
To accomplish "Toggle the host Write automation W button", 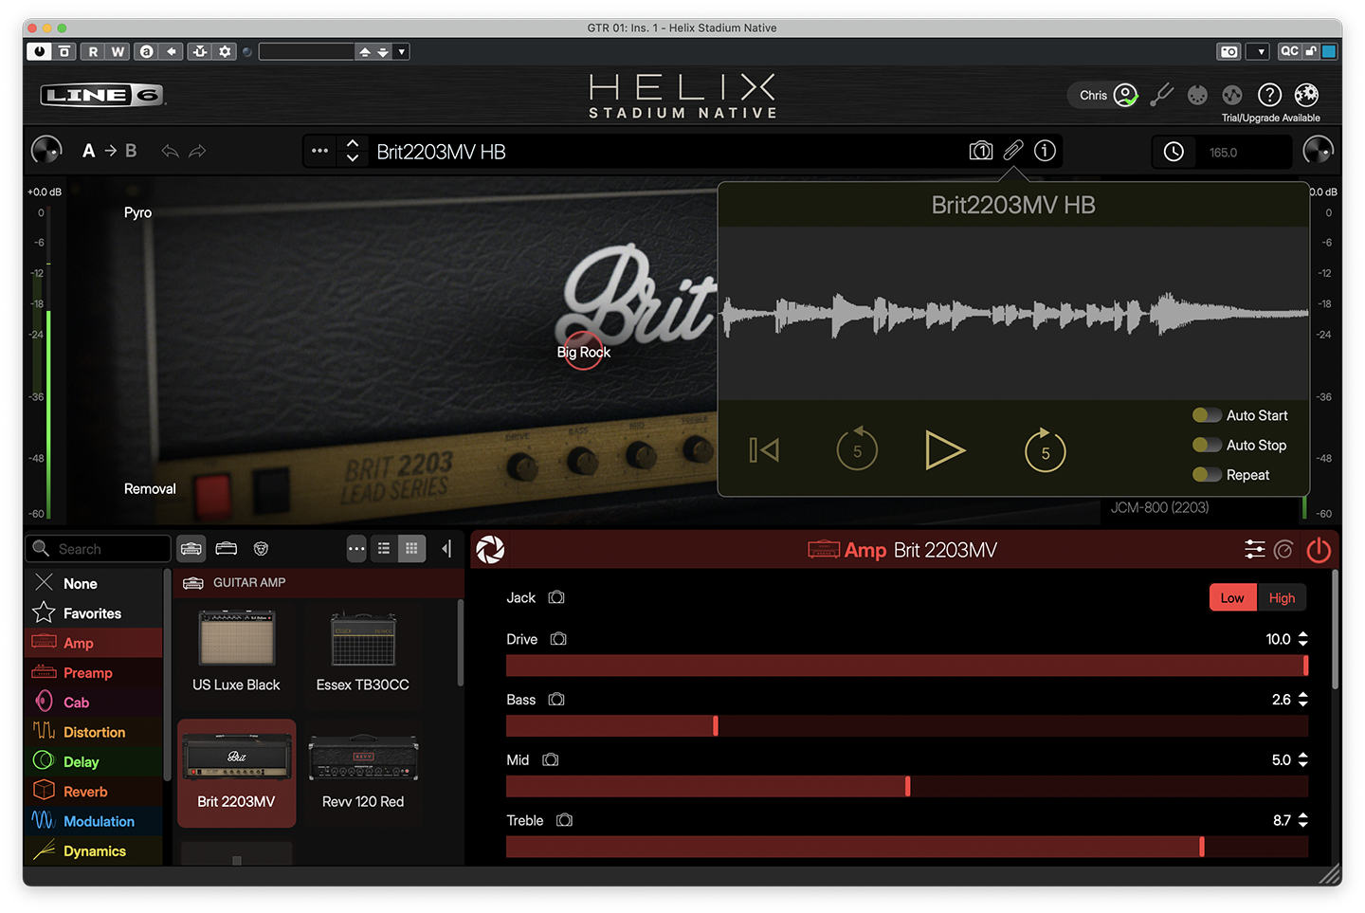I will tap(118, 51).
